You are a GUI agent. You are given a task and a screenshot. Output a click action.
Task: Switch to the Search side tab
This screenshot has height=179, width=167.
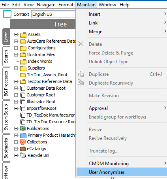tap(6, 57)
